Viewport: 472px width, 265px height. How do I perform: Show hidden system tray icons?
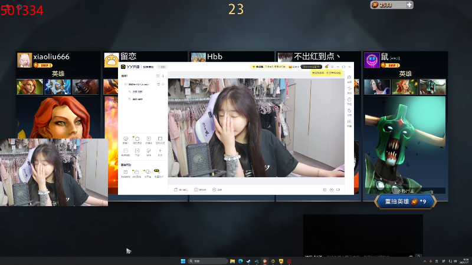(x=425, y=261)
